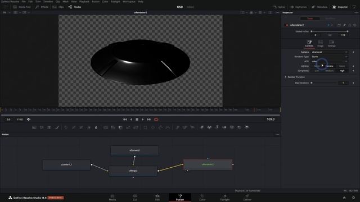Click the pin icon in uRenderer2 header
Viewport: 360px width, 202px height.
(344, 25)
